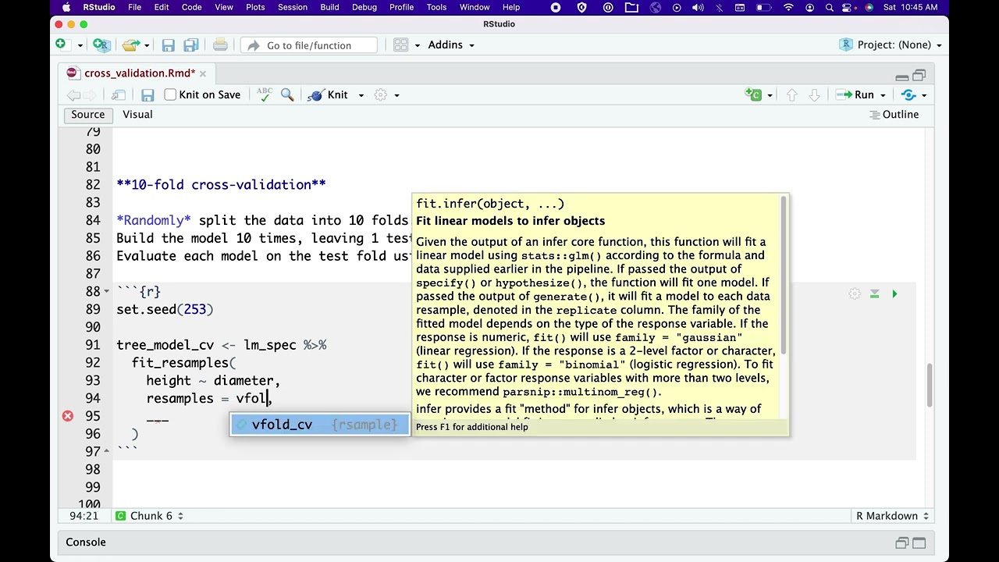Viewport: 999px width, 562px height.
Task: Create a new file from the toolbar
Action: [60, 44]
